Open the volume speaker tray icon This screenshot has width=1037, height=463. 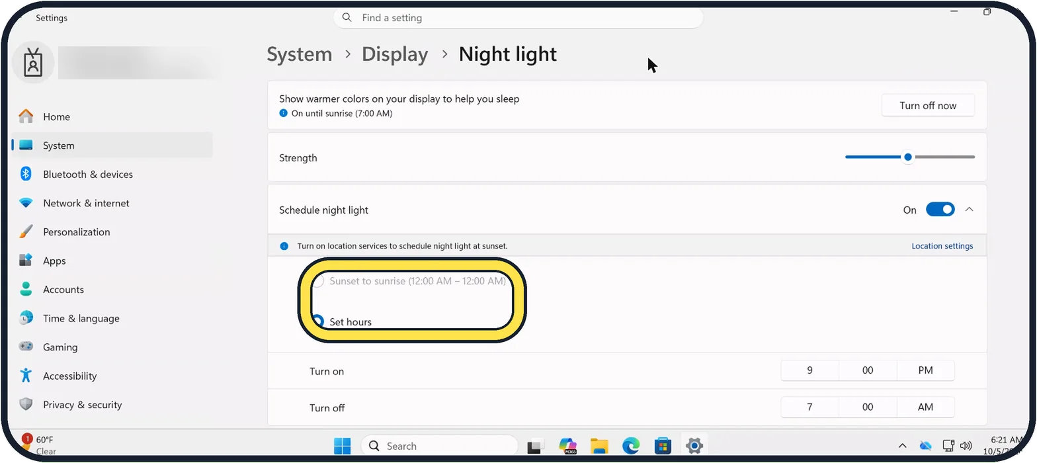(x=966, y=446)
